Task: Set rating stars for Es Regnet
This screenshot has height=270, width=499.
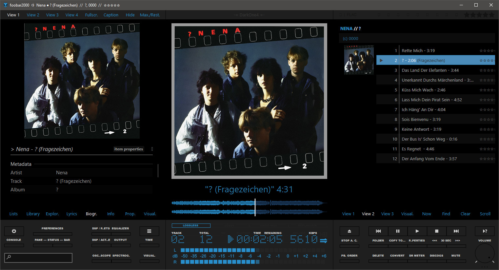Action: click(487, 149)
